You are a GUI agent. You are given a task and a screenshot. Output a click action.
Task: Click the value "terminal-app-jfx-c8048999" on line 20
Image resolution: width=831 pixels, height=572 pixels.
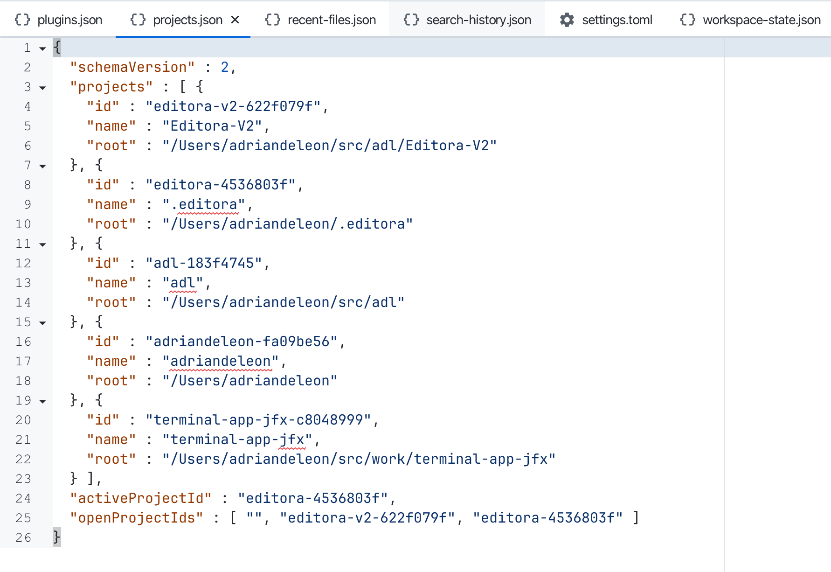tap(258, 420)
